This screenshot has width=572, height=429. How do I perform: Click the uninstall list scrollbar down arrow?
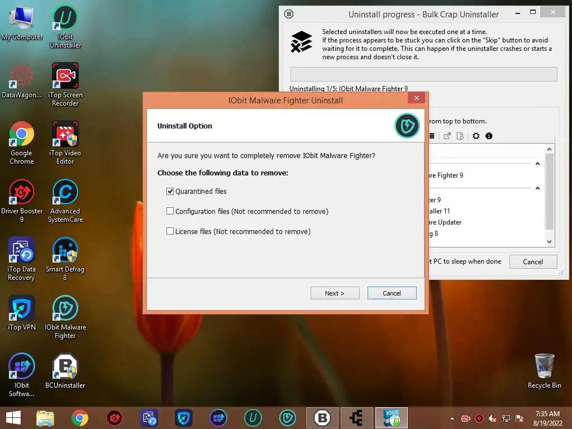[550, 241]
